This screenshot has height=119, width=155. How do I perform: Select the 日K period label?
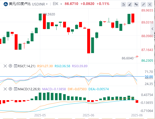[x=56, y=4]
